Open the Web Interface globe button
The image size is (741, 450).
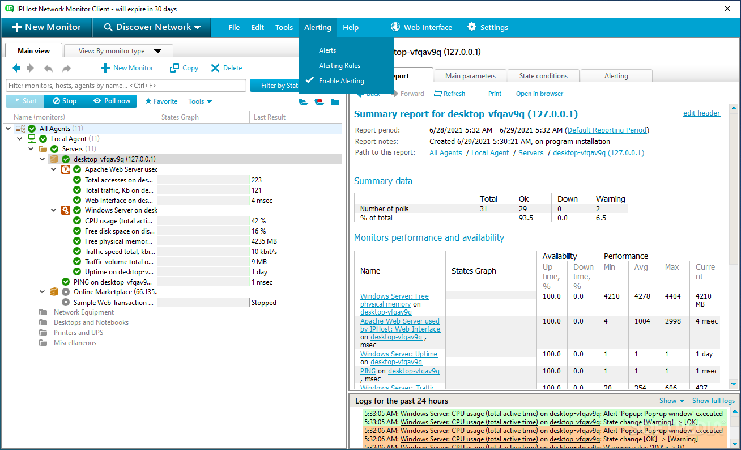421,27
